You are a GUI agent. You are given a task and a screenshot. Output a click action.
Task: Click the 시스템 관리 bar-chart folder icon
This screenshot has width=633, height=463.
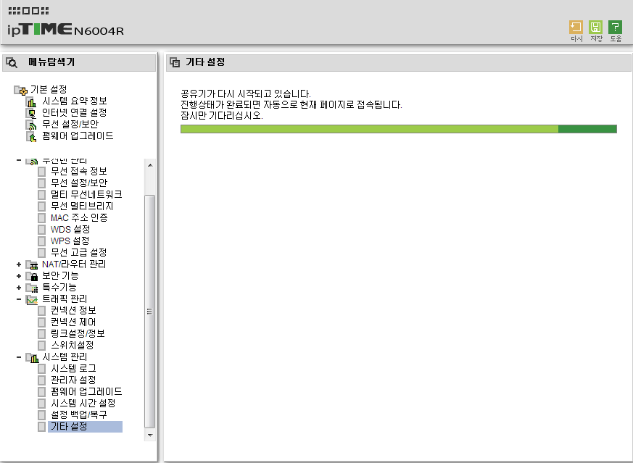(32, 357)
